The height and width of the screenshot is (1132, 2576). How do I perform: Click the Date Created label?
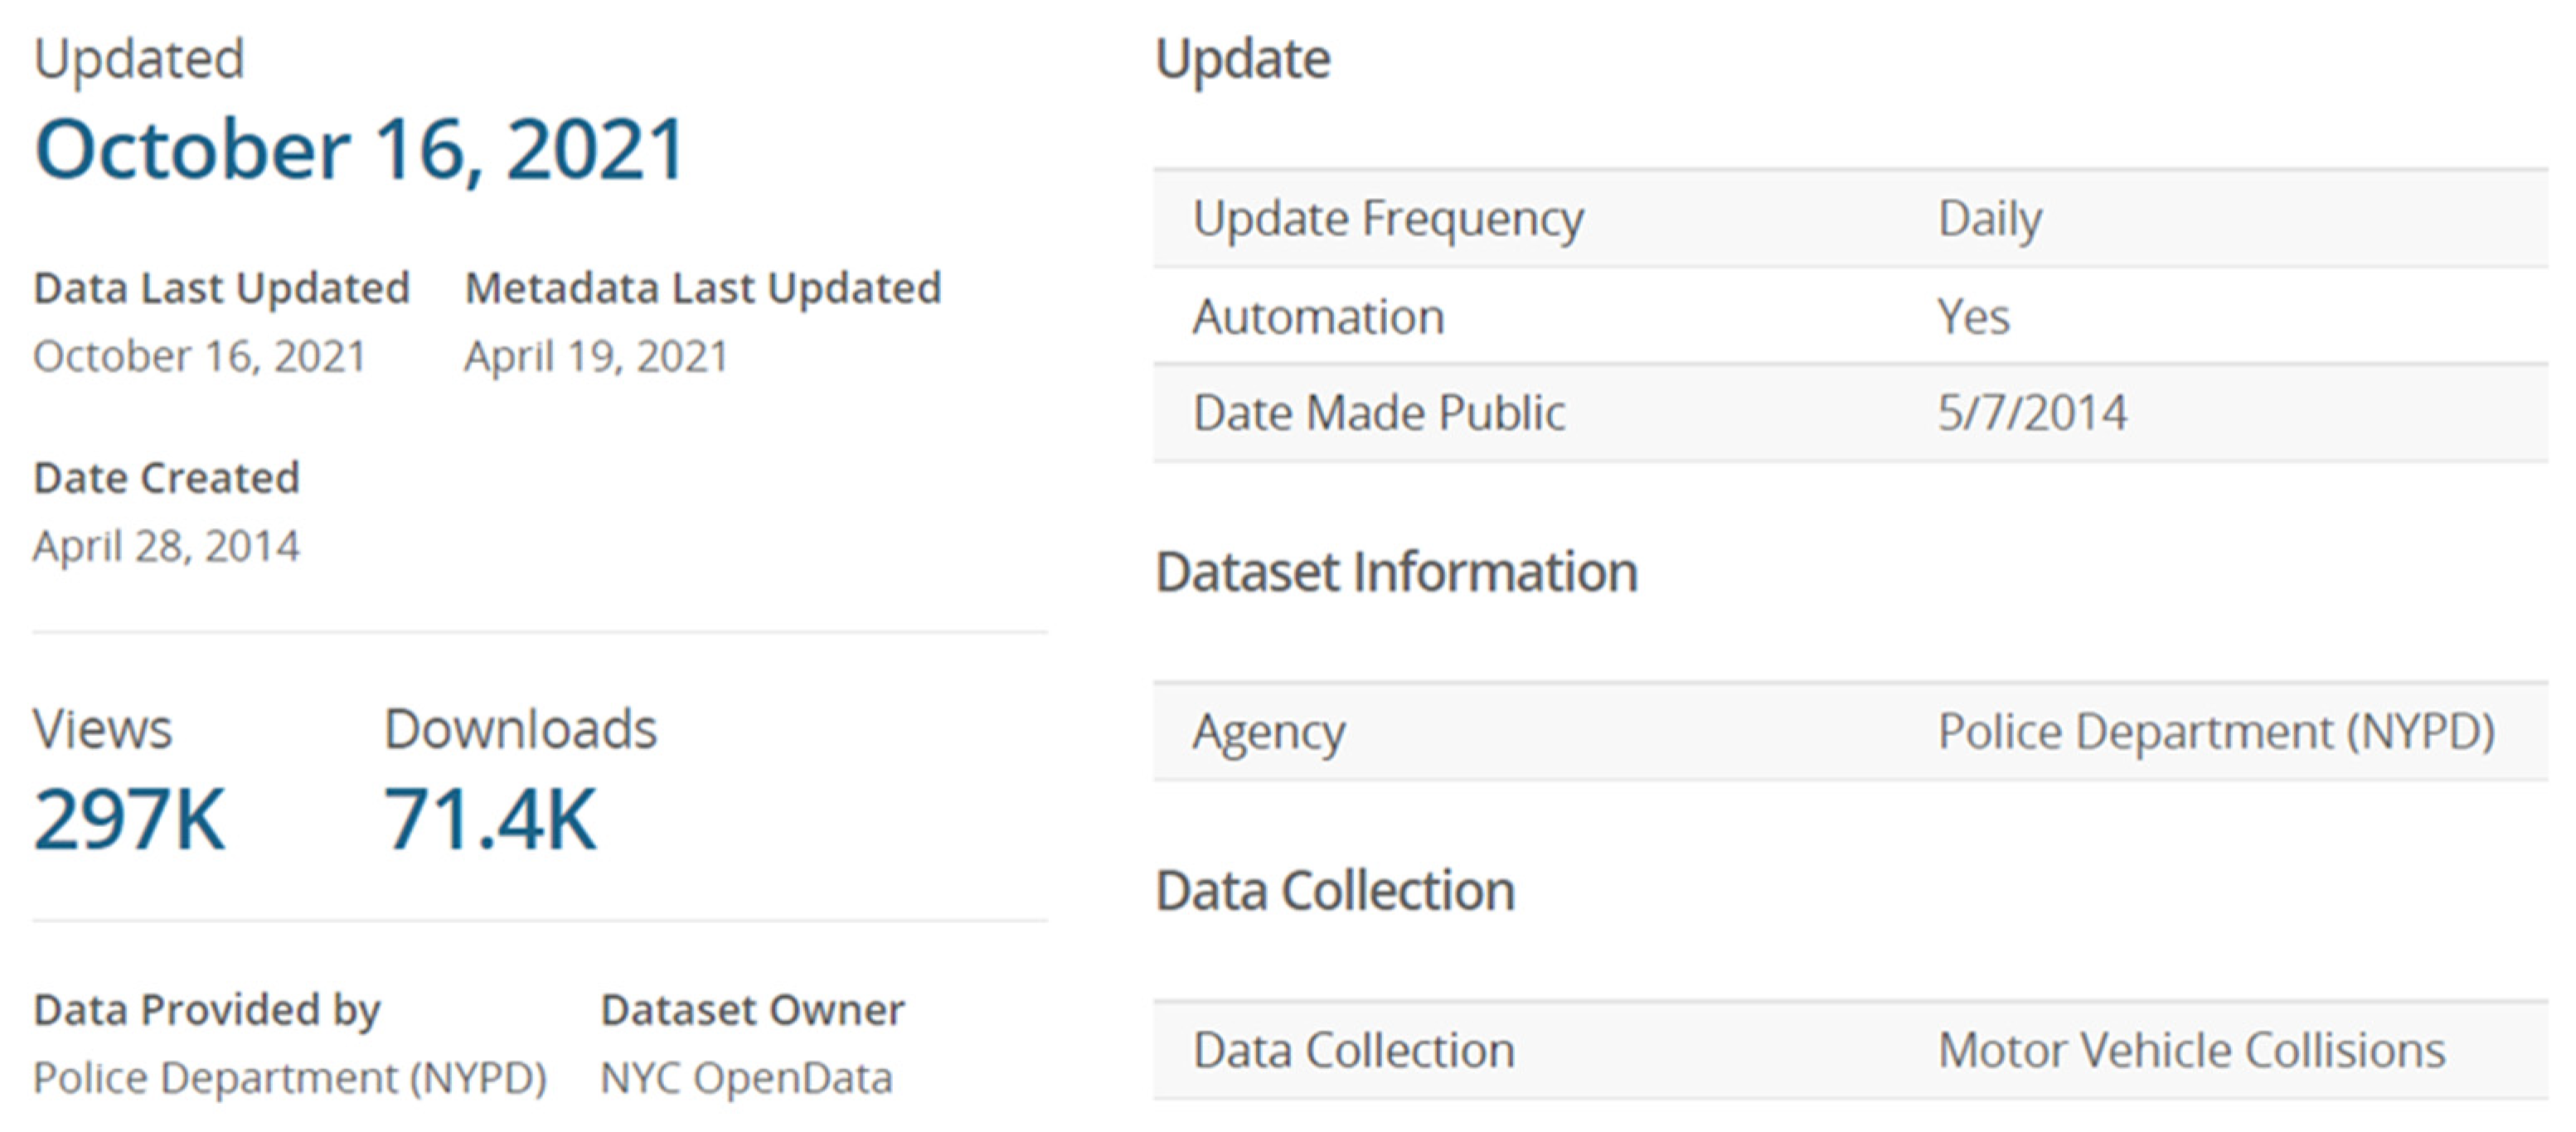[166, 479]
